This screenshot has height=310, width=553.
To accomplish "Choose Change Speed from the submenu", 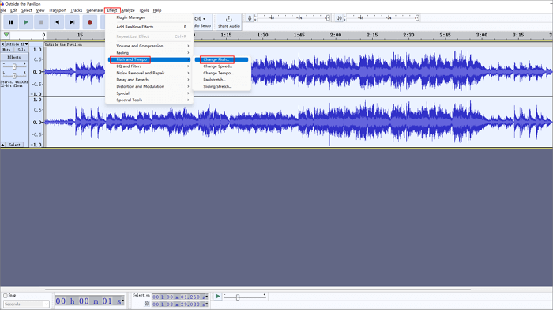I will [221, 66].
